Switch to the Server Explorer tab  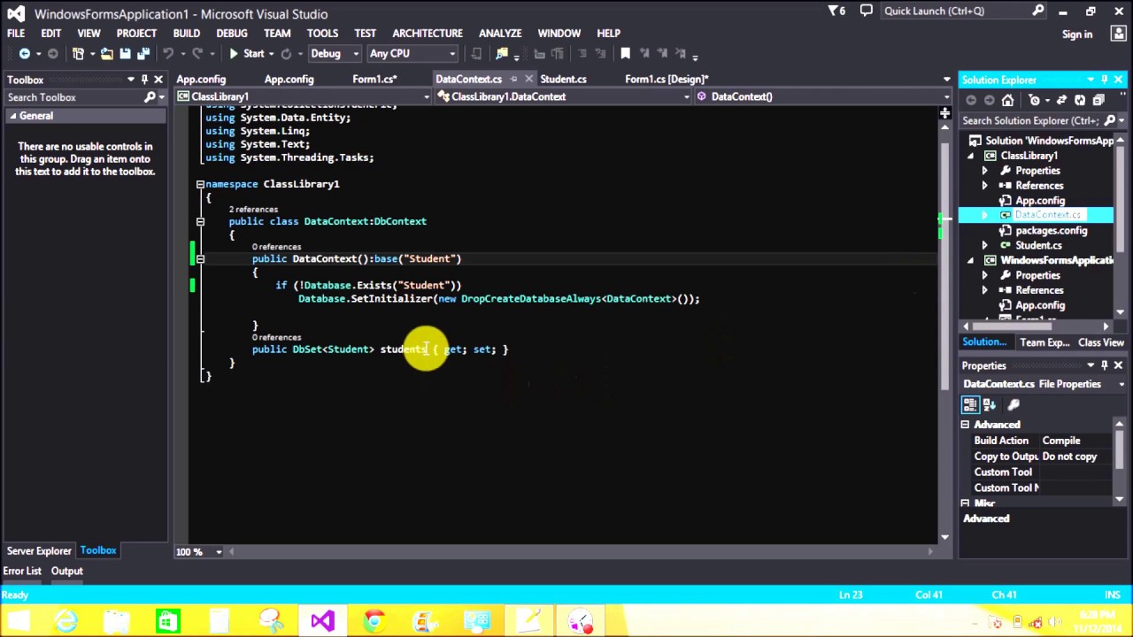tap(39, 550)
